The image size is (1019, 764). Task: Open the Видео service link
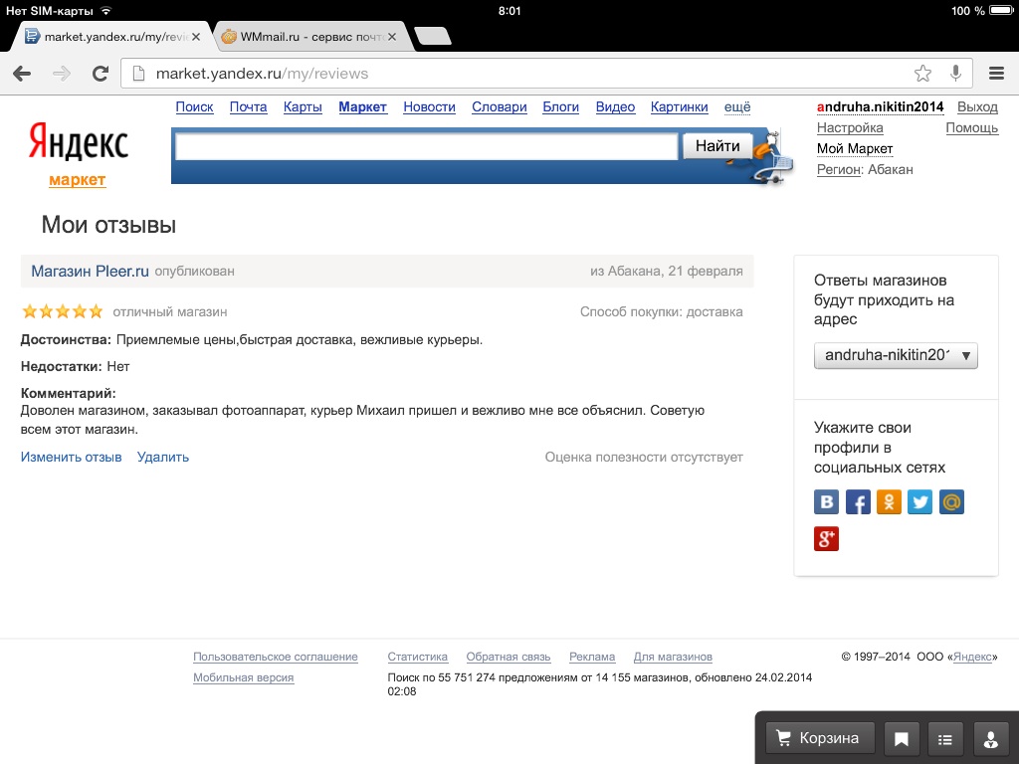(x=615, y=107)
